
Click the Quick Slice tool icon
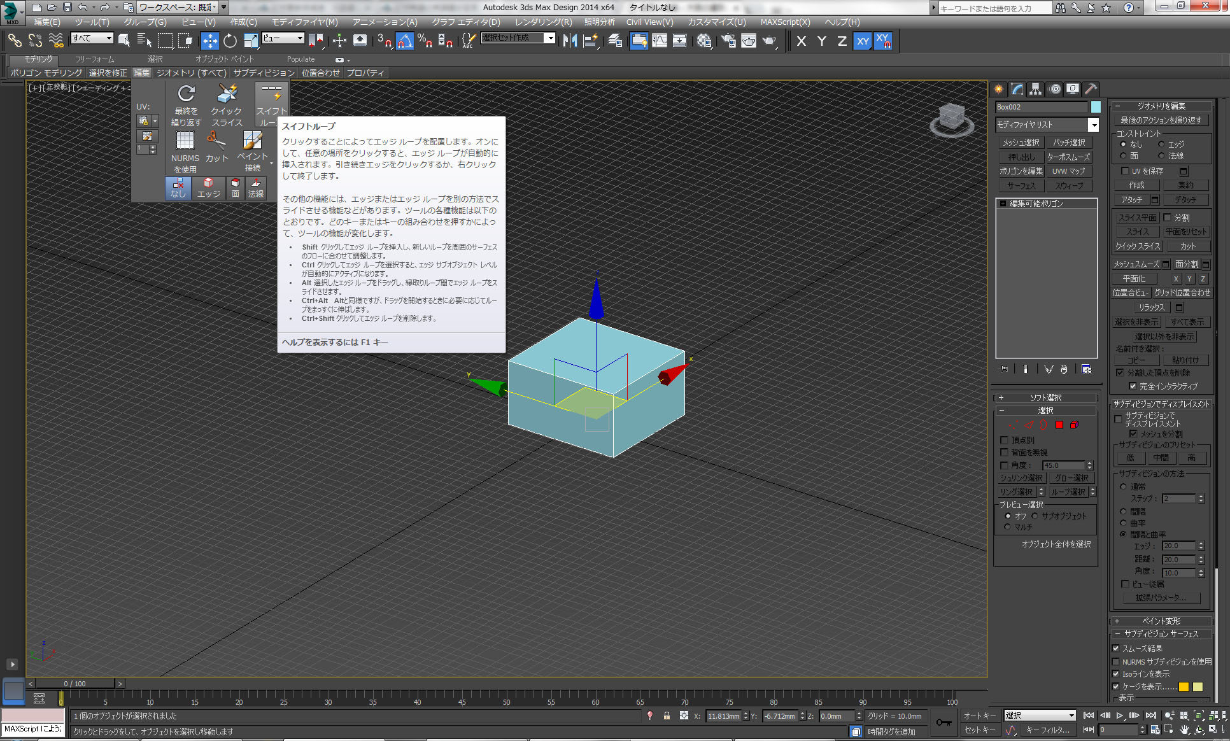227,94
